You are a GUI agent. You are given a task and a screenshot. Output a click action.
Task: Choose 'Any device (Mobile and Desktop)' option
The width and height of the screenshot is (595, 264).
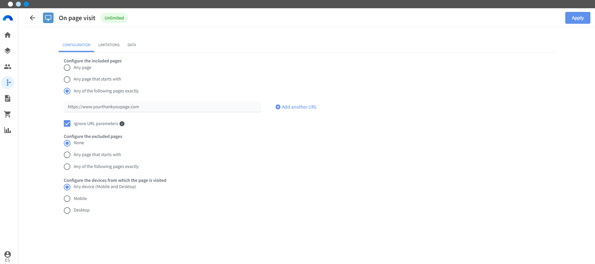(x=67, y=187)
